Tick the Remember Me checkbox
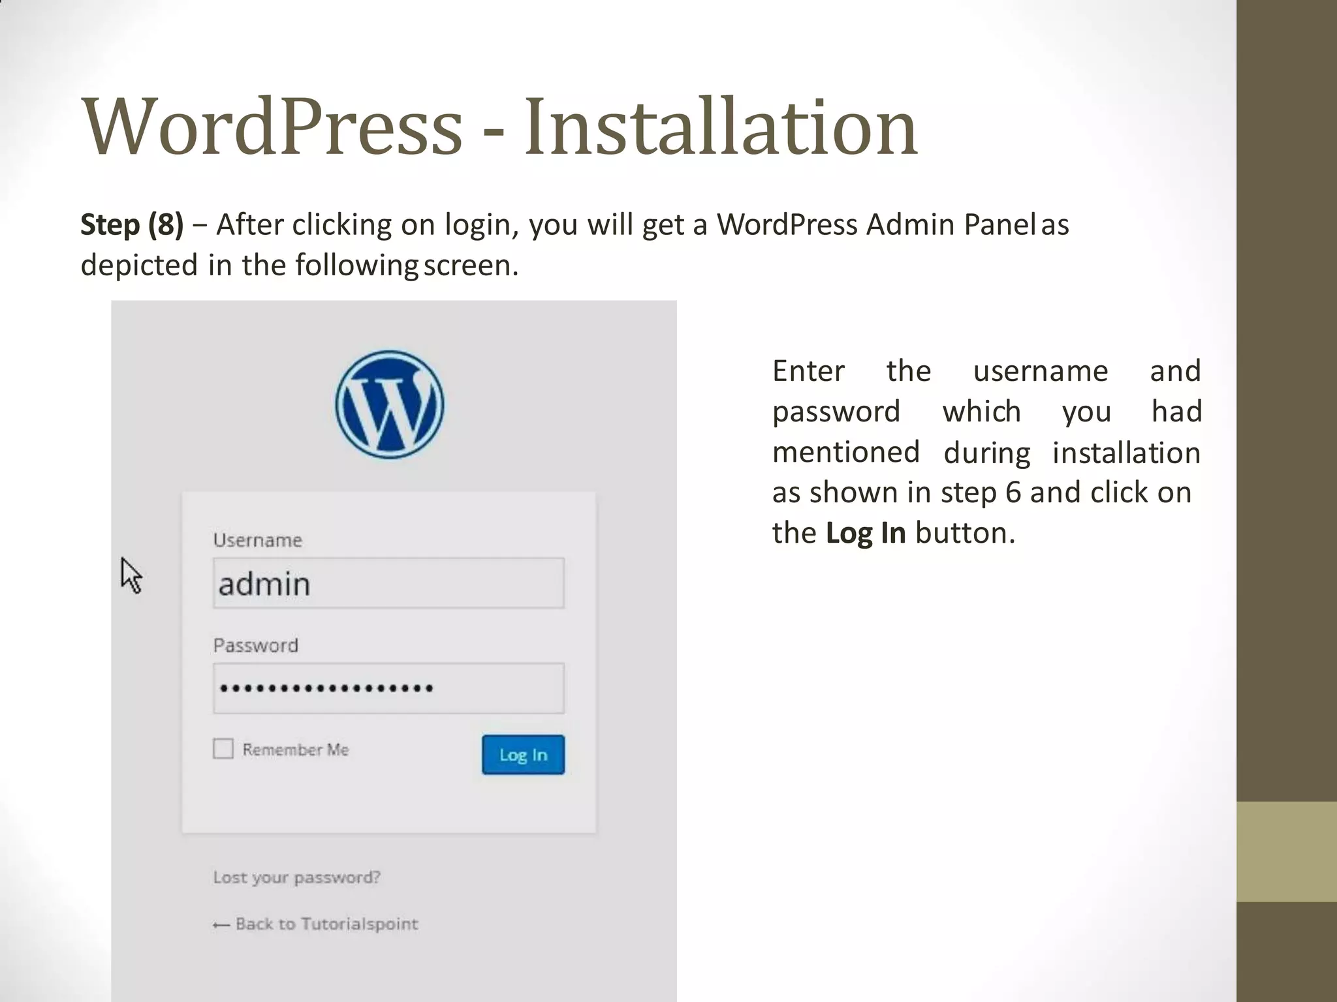Viewport: 1337px width, 1002px height. tap(223, 749)
